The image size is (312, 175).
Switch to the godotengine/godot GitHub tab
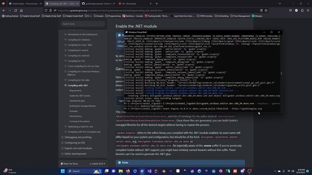[x=98, y=3]
